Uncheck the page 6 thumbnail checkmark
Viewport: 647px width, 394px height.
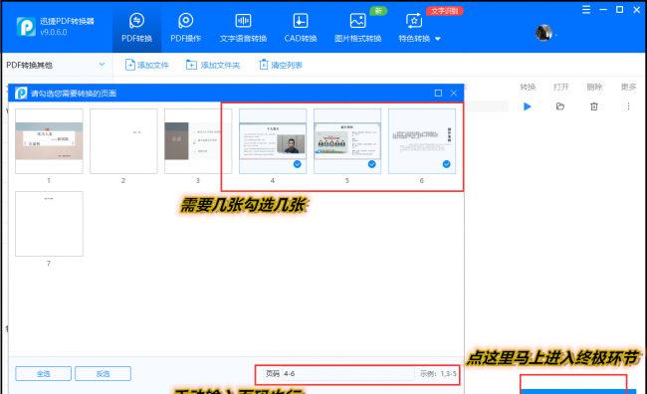point(447,164)
